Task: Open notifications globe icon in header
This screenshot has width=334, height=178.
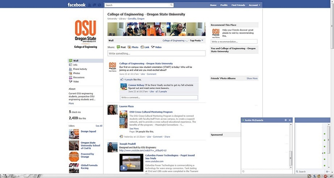Action: (99, 5)
